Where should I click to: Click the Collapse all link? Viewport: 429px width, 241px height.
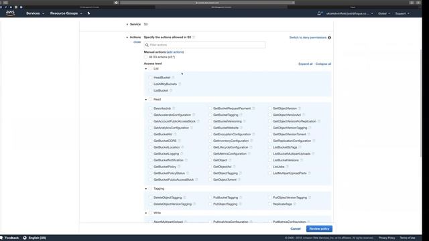point(323,64)
